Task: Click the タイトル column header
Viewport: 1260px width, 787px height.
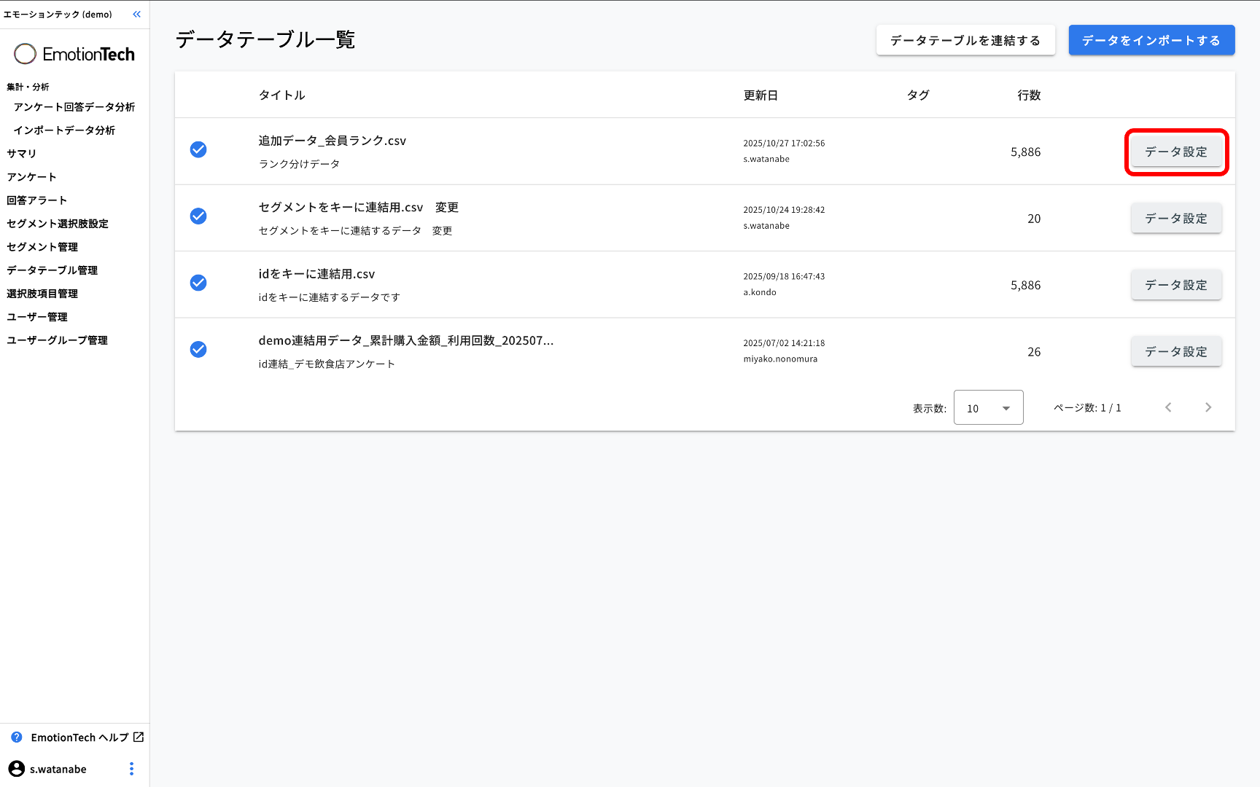Action: 281,95
